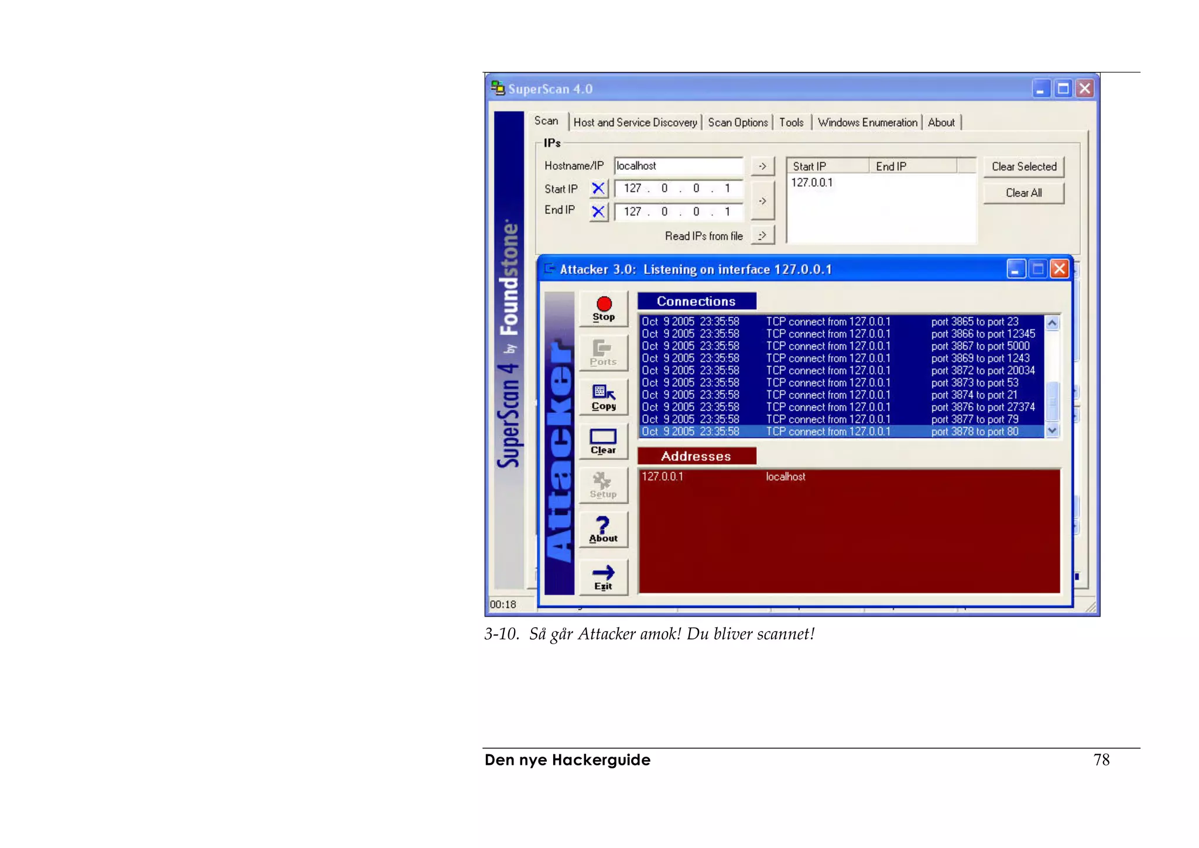Add IP range with middle arrow button

click(762, 201)
